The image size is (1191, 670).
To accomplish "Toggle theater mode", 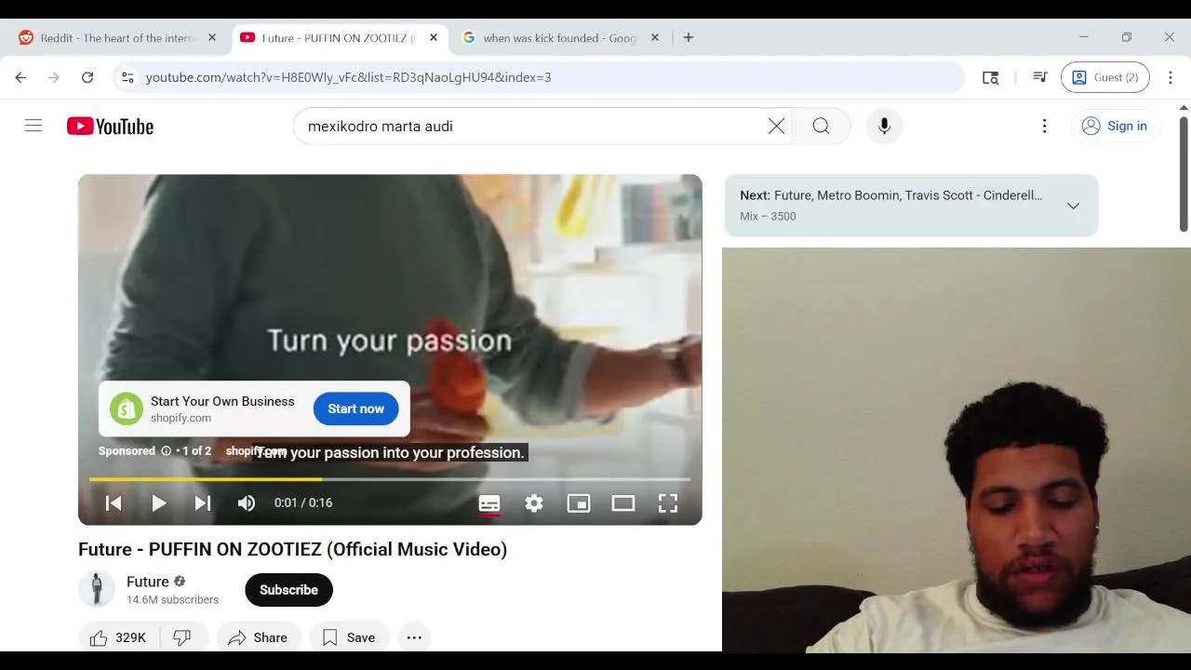I will 623,503.
